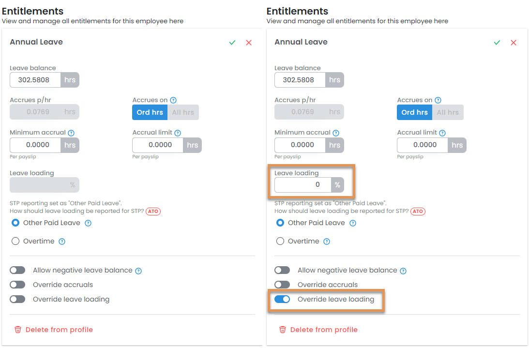Click the negative leave balance help icon, right panel
Screen dimensions: 529x348
pos(403,271)
